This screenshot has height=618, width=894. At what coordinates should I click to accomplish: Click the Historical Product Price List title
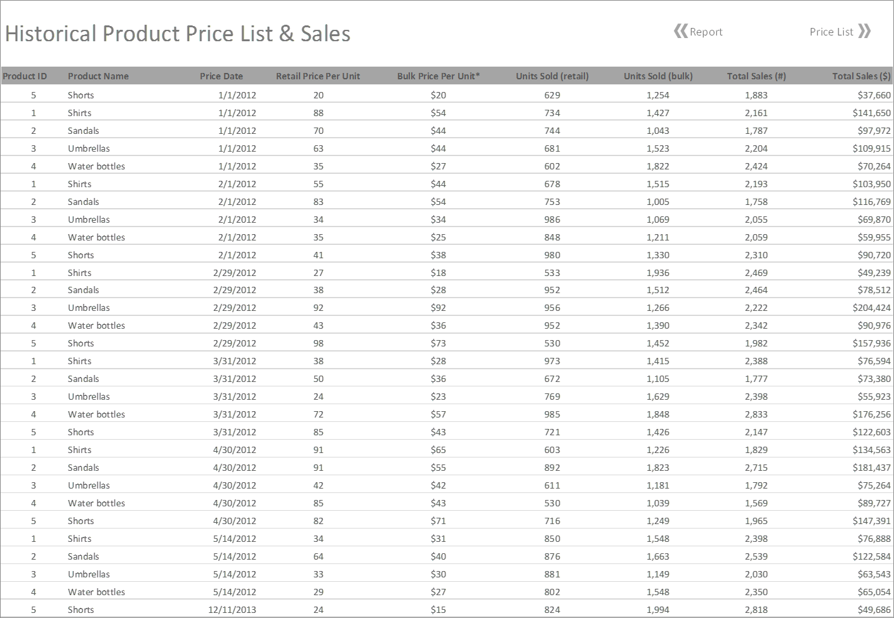(177, 34)
